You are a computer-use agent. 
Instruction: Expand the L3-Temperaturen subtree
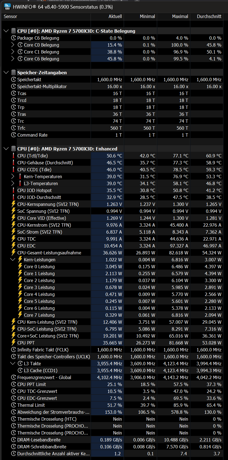tap(13, 183)
